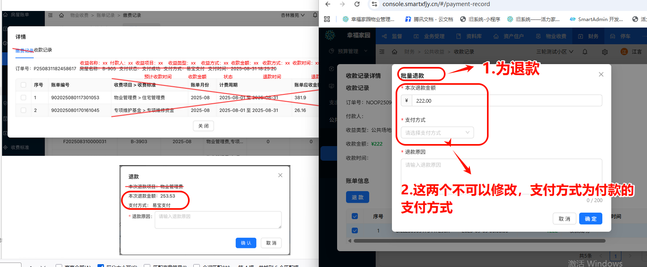Reload the page with browser refresh icon
Viewport: 647px width, 267px height.
(357, 4)
